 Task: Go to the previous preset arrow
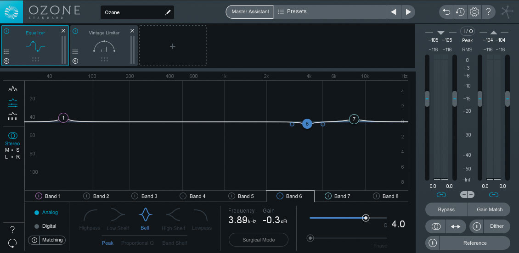394,12
